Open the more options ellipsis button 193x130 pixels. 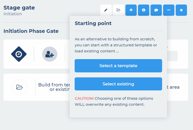[x=169, y=10]
